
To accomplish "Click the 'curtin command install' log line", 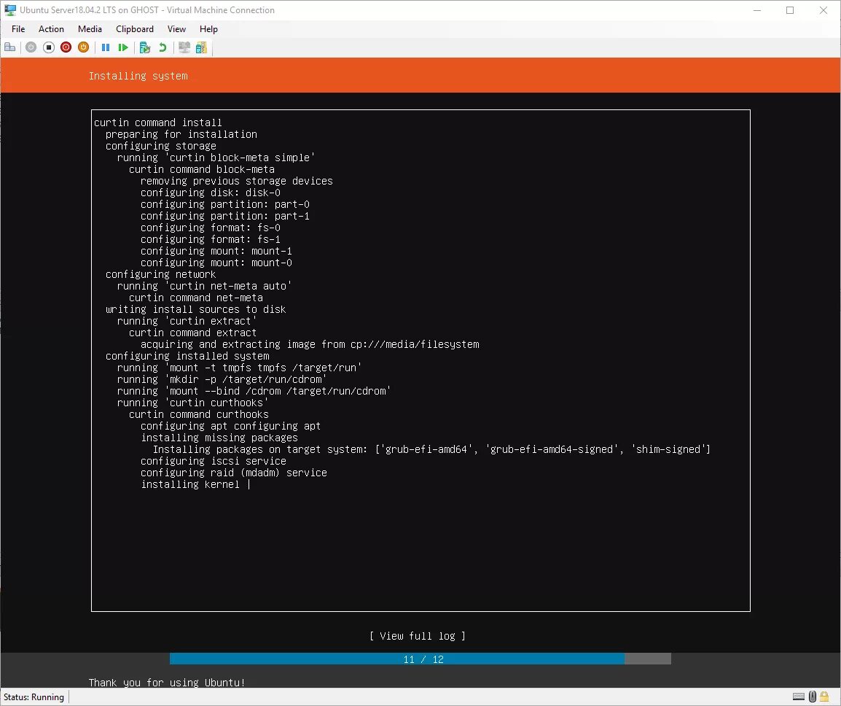I will (x=157, y=123).
